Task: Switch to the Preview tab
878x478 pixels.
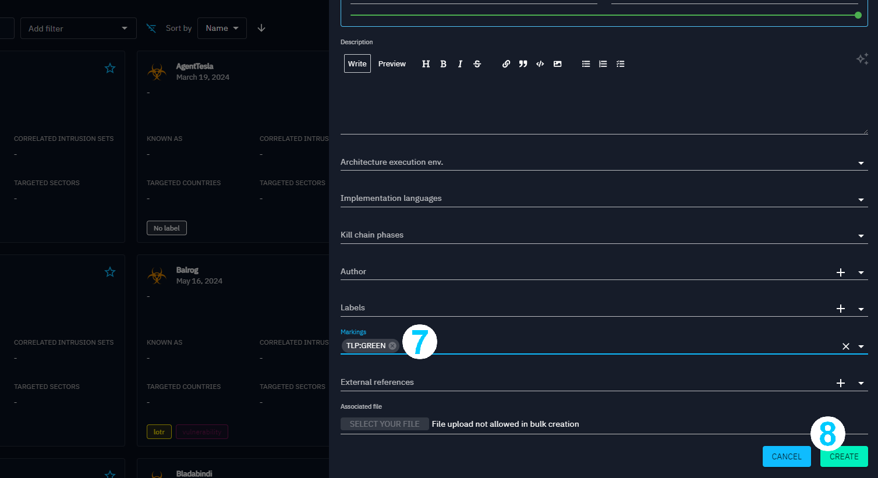Action: pos(392,64)
